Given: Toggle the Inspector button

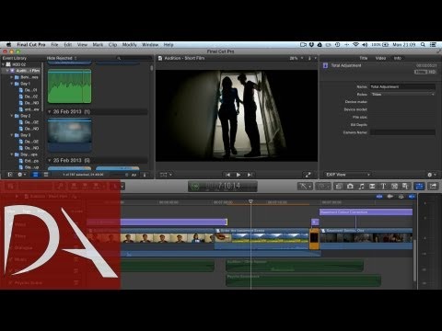Looking at the screenshot, I should 419,186.
